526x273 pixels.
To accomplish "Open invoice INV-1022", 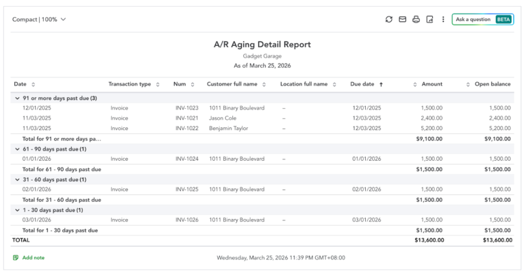I will 187,128.
